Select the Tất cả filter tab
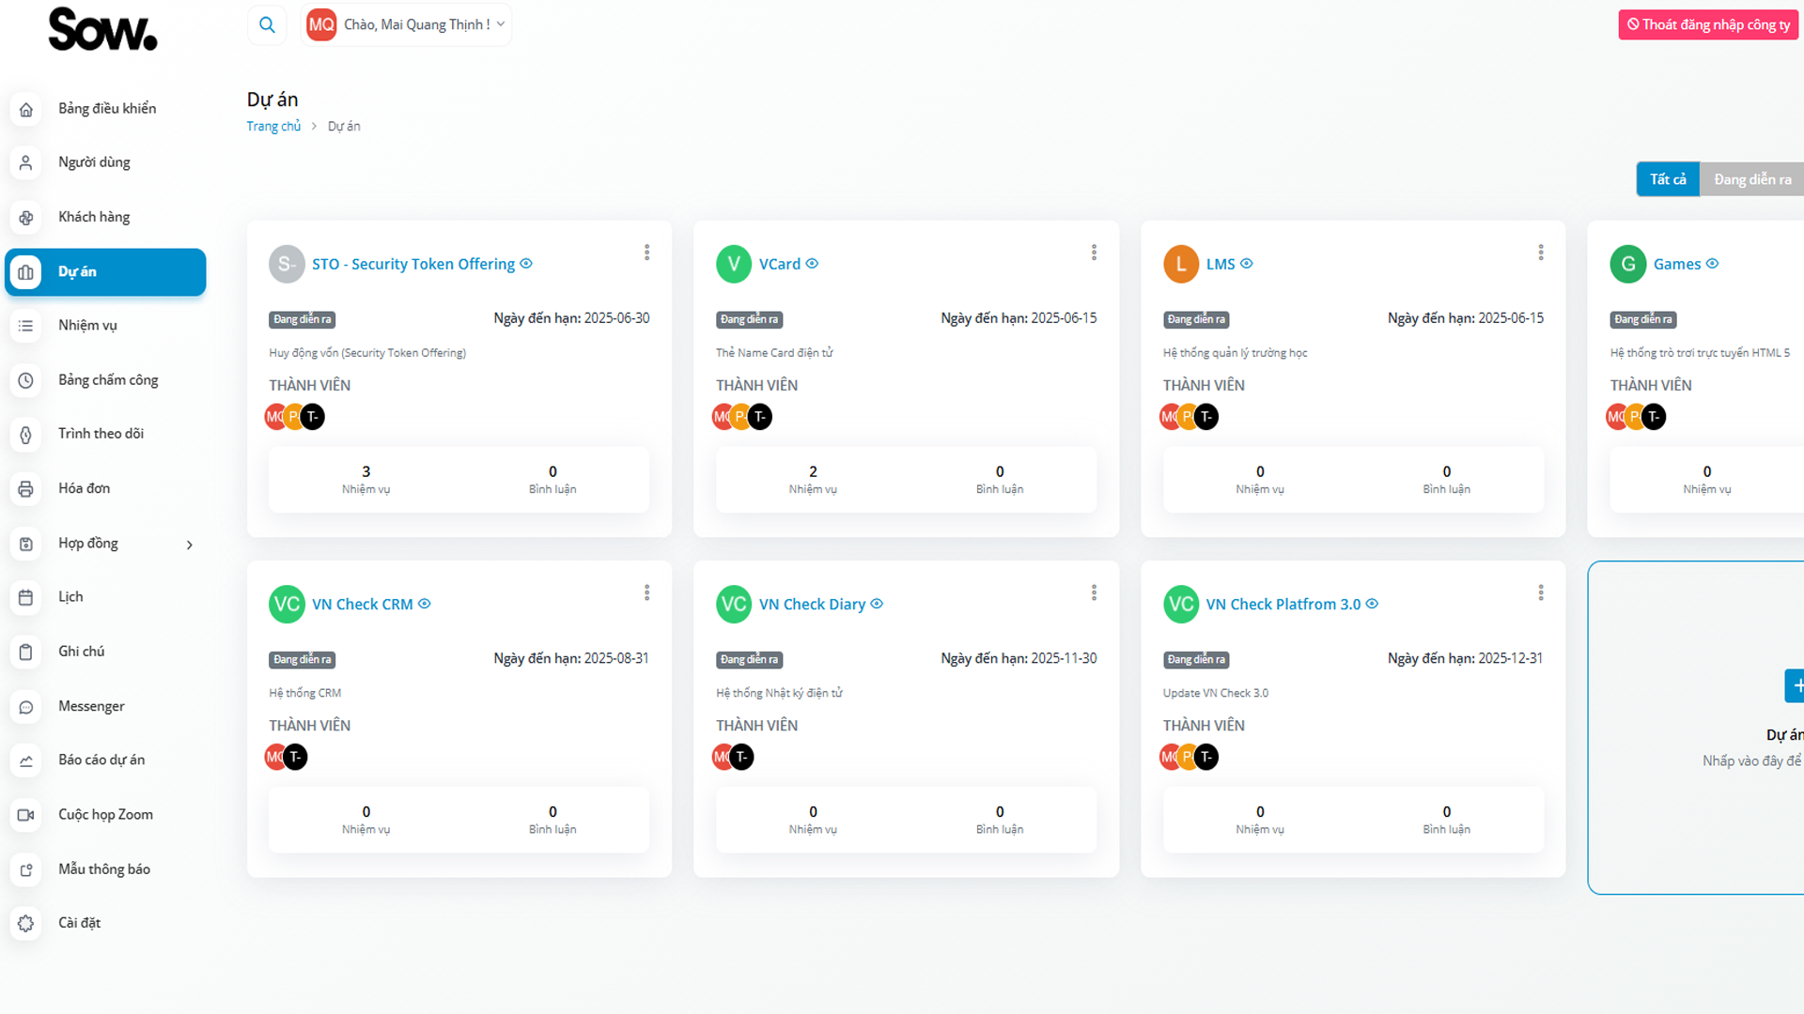Screen dimensions: 1804x1014 point(1668,179)
